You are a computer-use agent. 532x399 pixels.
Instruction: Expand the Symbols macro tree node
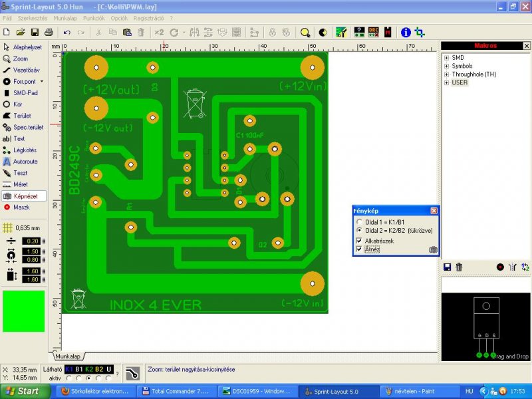[446, 66]
